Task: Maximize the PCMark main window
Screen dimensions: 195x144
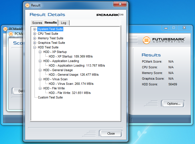Action: click(x=174, y=28)
